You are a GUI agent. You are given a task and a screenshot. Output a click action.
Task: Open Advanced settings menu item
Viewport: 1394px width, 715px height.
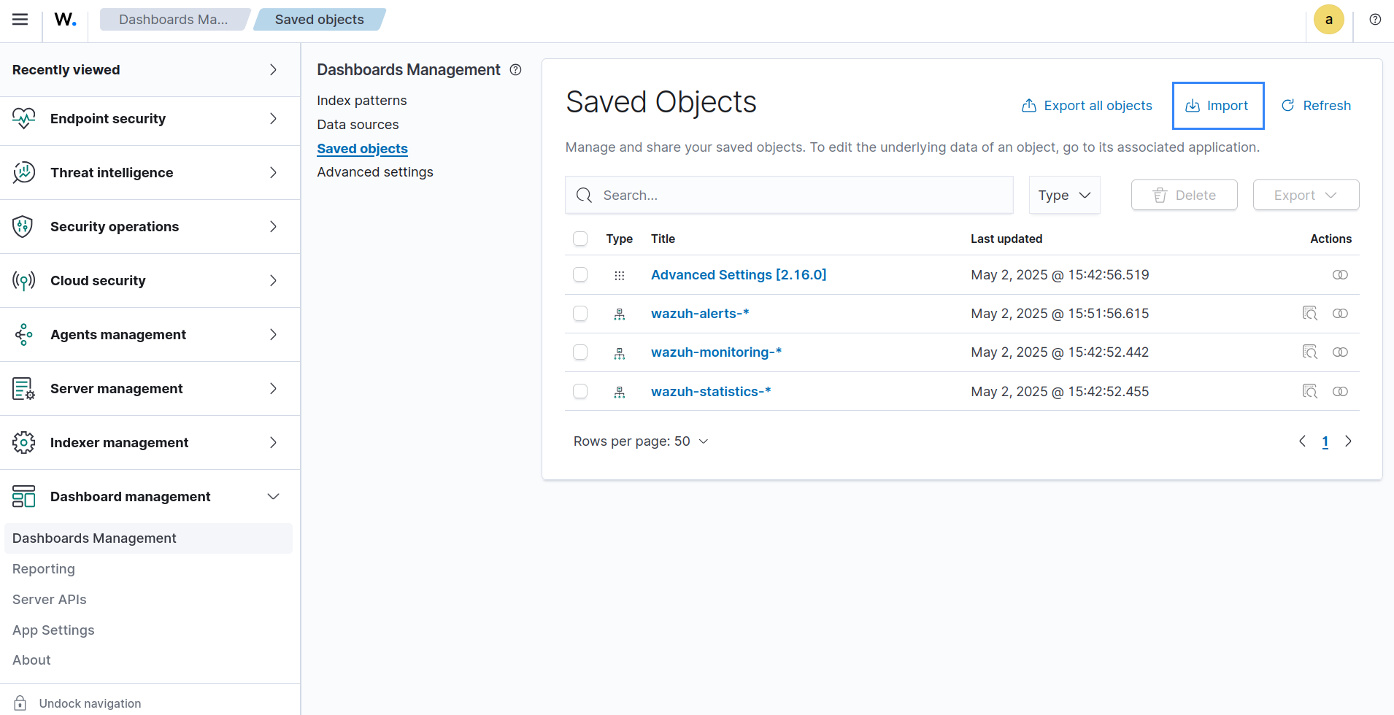pos(375,172)
